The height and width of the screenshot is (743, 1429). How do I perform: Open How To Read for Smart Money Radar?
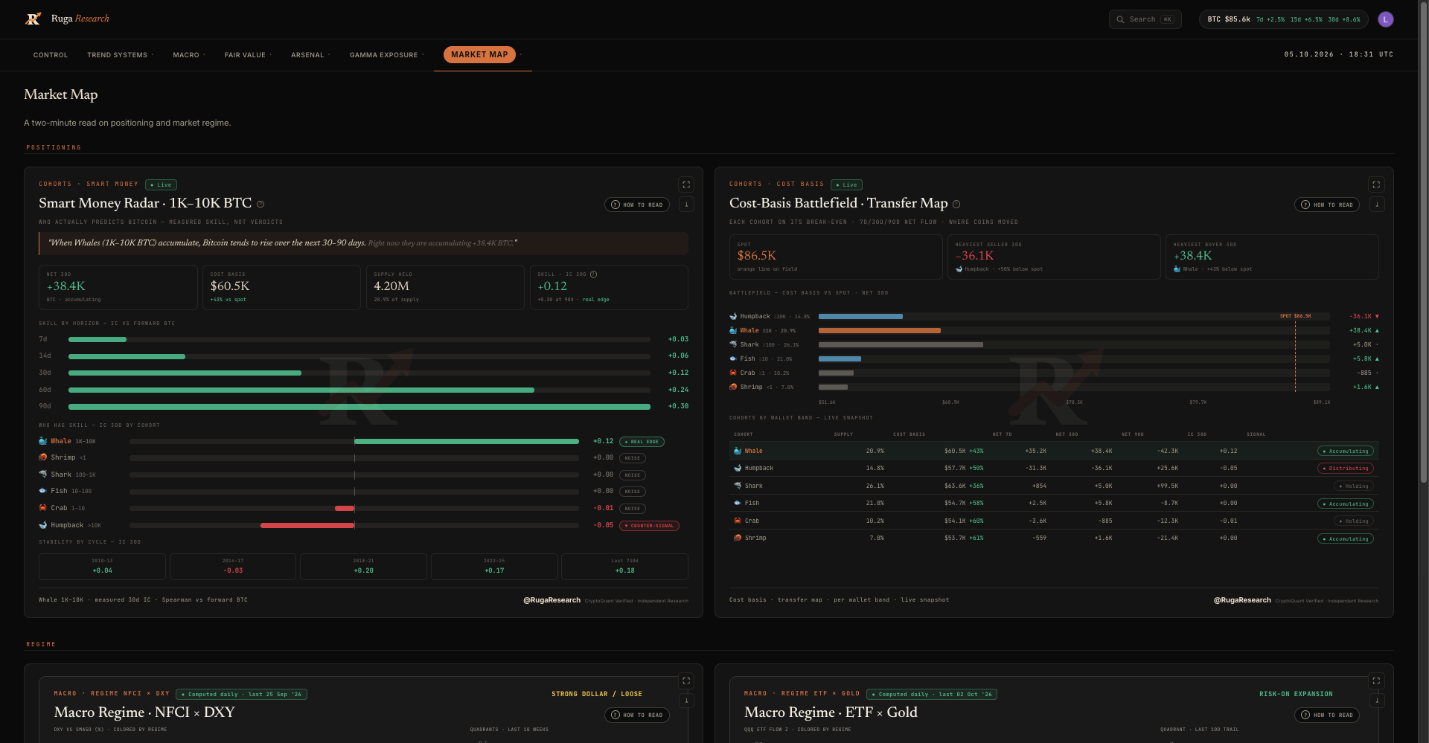(x=637, y=205)
